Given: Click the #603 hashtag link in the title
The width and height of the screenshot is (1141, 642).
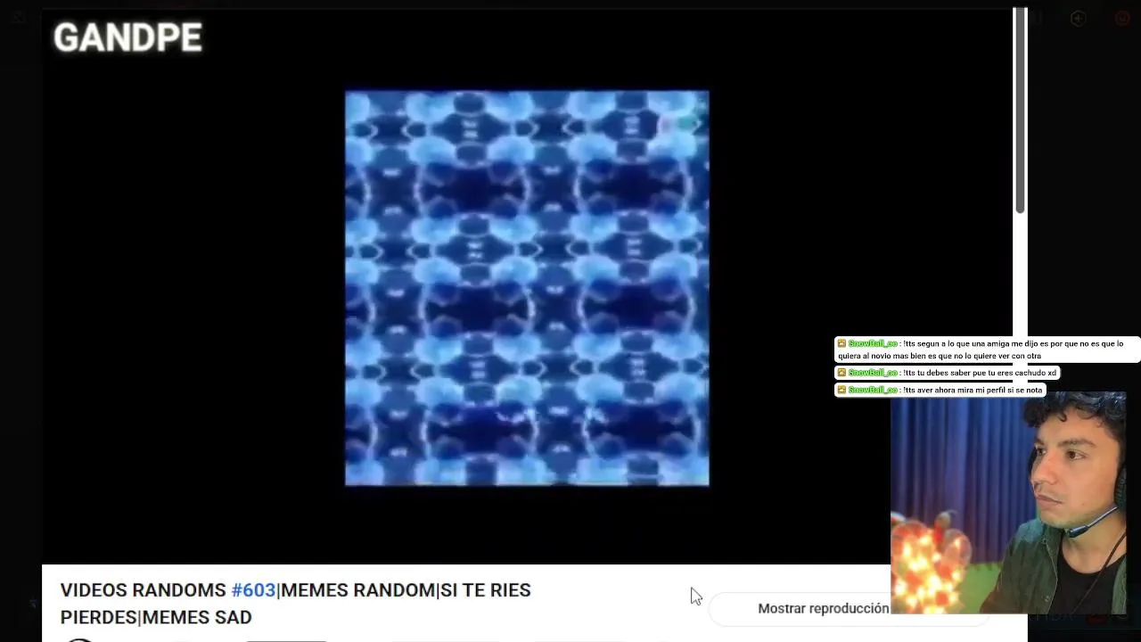Looking at the screenshot, I should click(x=253, y=590).
